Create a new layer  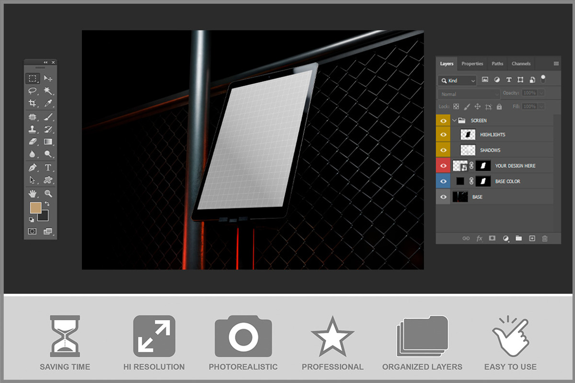(532, 238)
